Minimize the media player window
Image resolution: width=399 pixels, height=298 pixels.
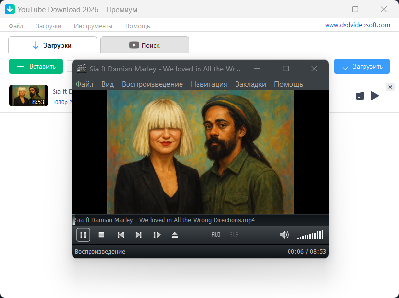click(x=257, y=69)
